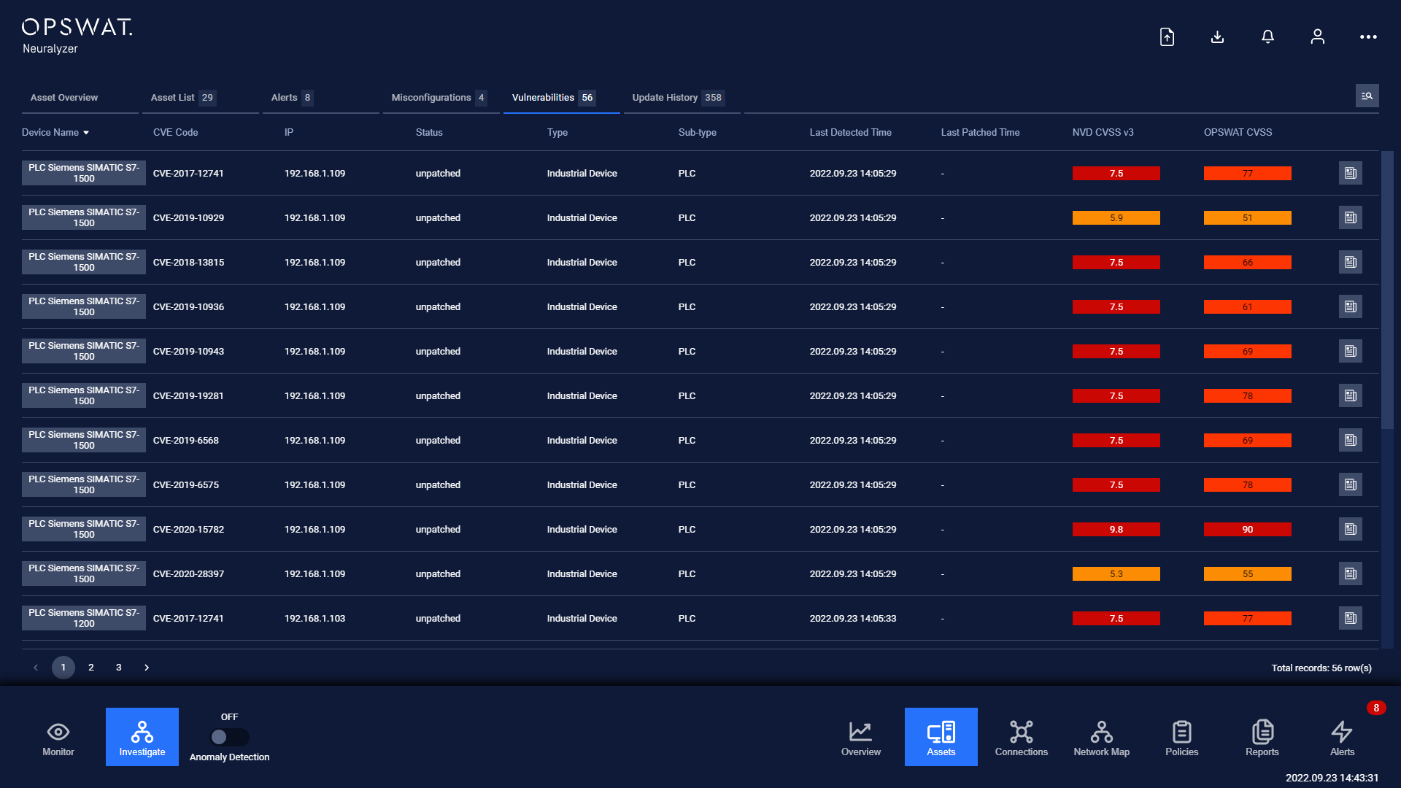The width and height of the screenshot is (1401, 788).
Task: Click NVD score 9.8 red bar
Action: pos(1116,529)
